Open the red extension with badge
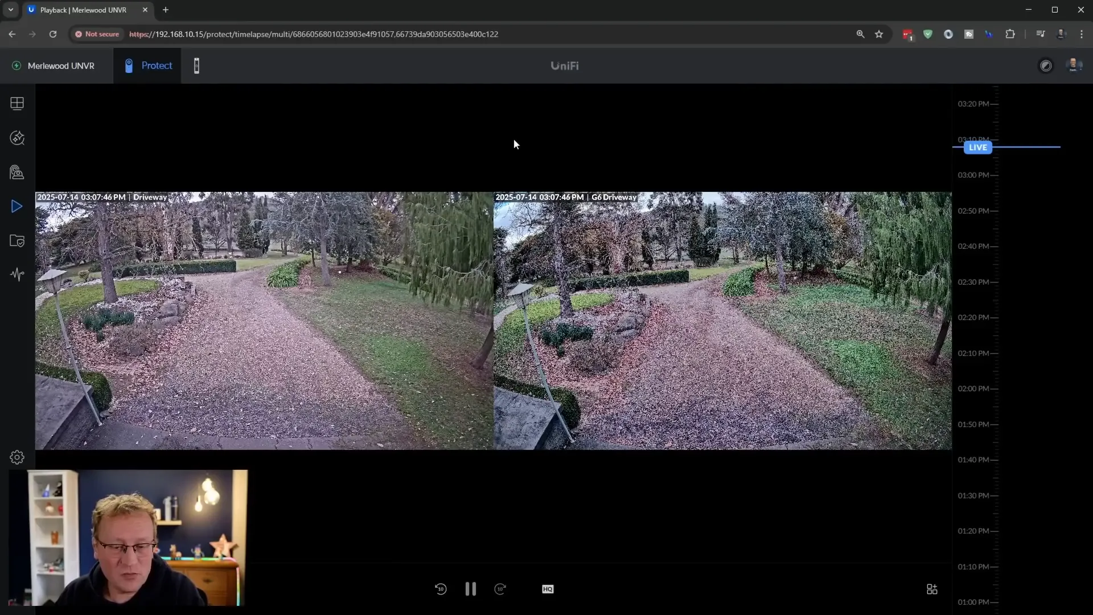Image resolution: width=1093 pixels, height=615 pixels. (908, 35)
